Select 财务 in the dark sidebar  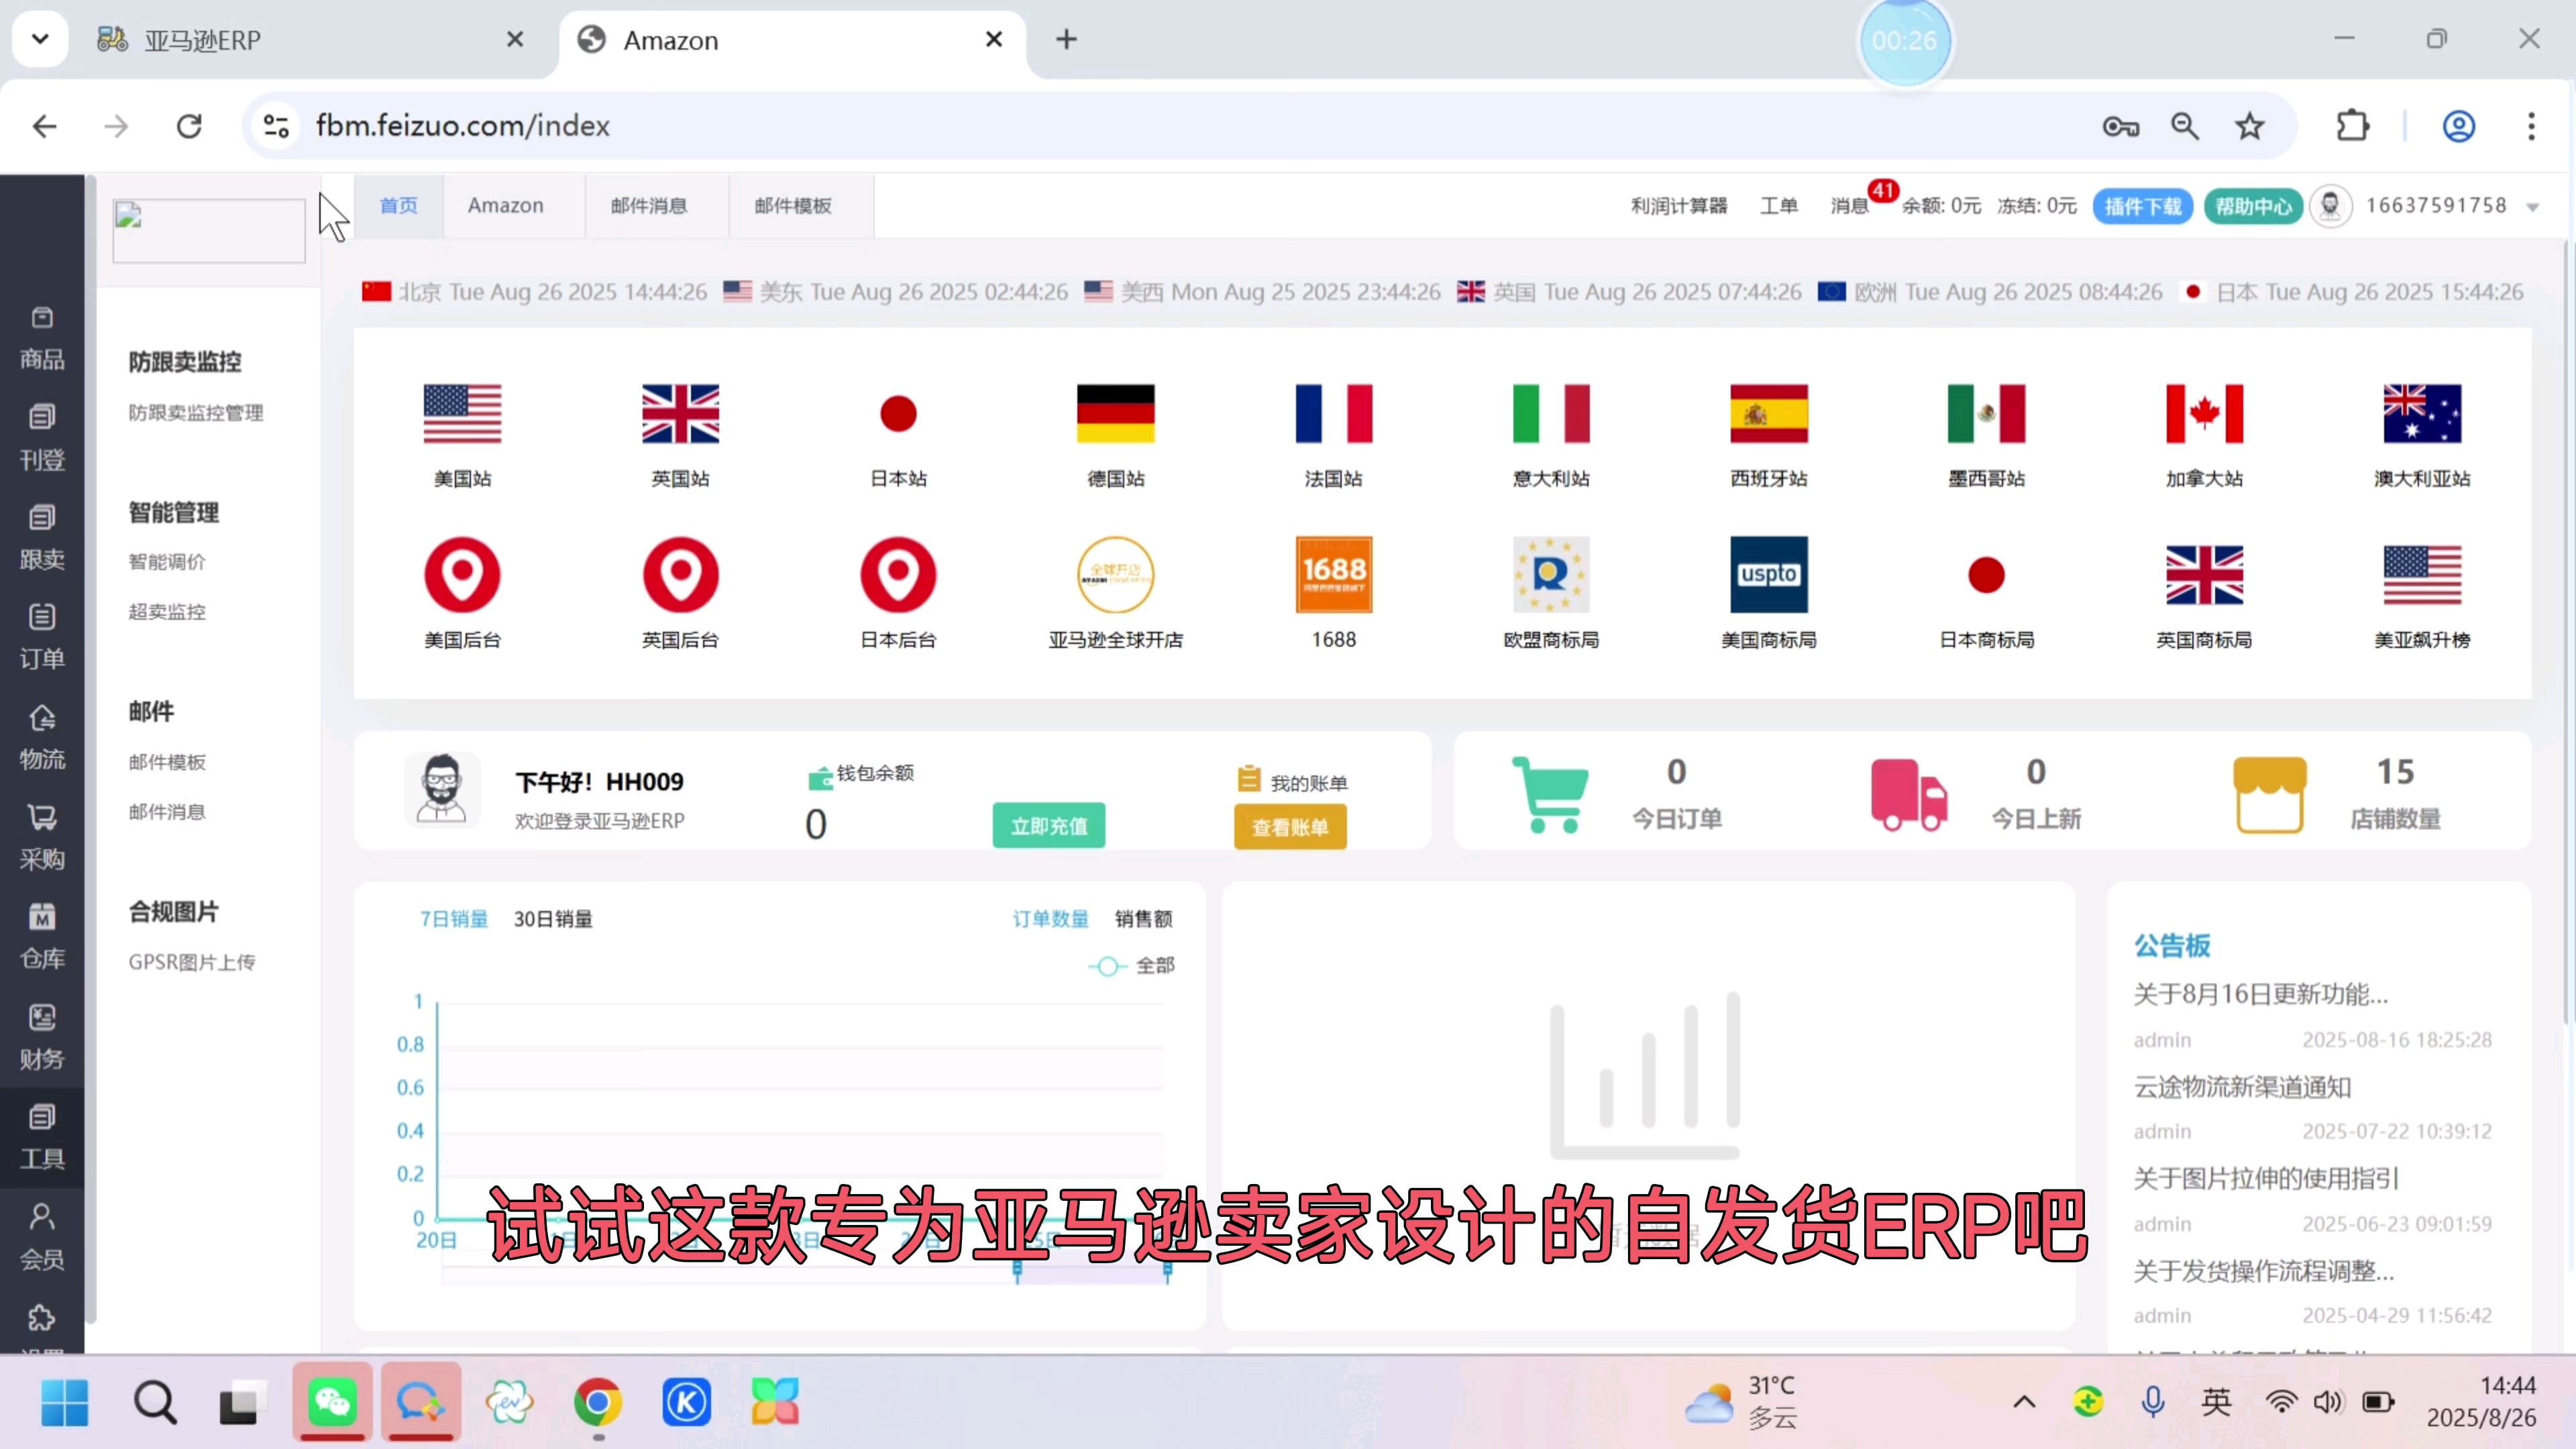point(42,1038)
